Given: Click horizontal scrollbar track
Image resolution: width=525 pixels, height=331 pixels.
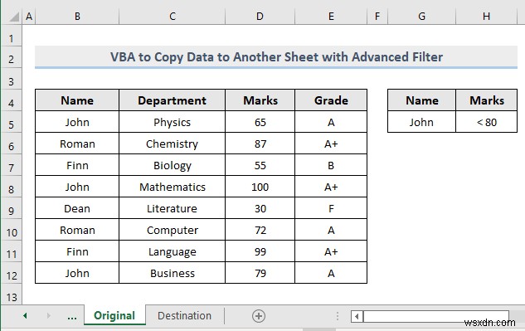Looking at the screenshot, I should pos(435,316).
